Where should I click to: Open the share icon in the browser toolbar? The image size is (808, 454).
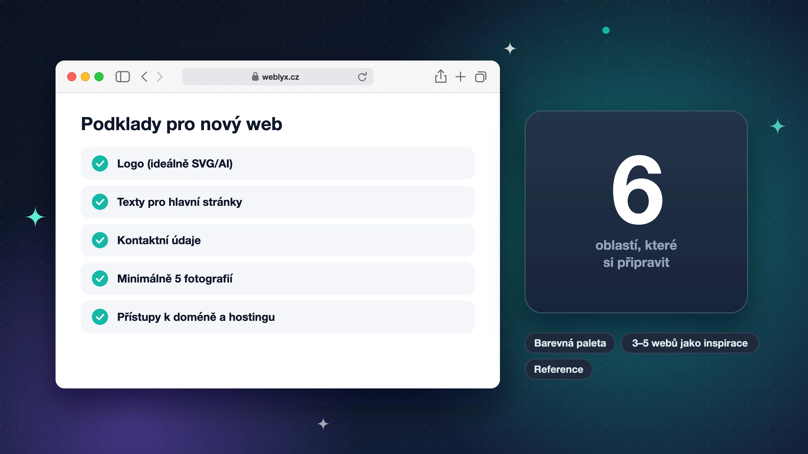[x=441, y=76]
